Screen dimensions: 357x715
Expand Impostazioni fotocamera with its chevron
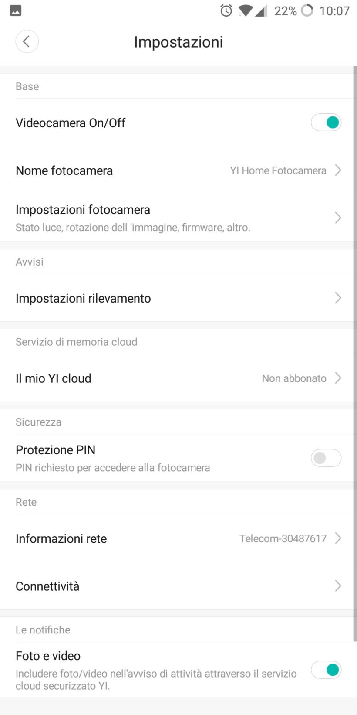tap(338, 218)
